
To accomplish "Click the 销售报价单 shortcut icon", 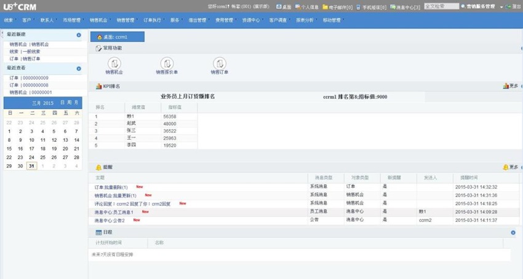I will (x=167, y=63).
